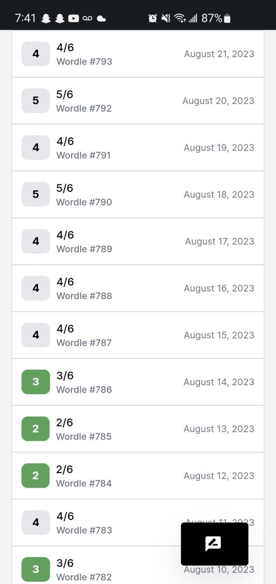
Task: Tap the green score badge for Wordle #782
Action: (36, 569)
